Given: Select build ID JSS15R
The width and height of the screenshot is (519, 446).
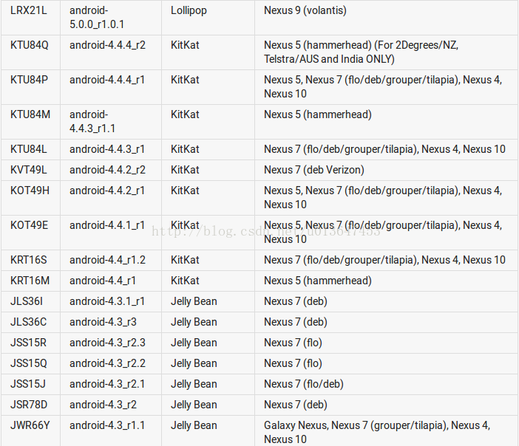Looking at the screenshot, I should [x=29, y=343].
